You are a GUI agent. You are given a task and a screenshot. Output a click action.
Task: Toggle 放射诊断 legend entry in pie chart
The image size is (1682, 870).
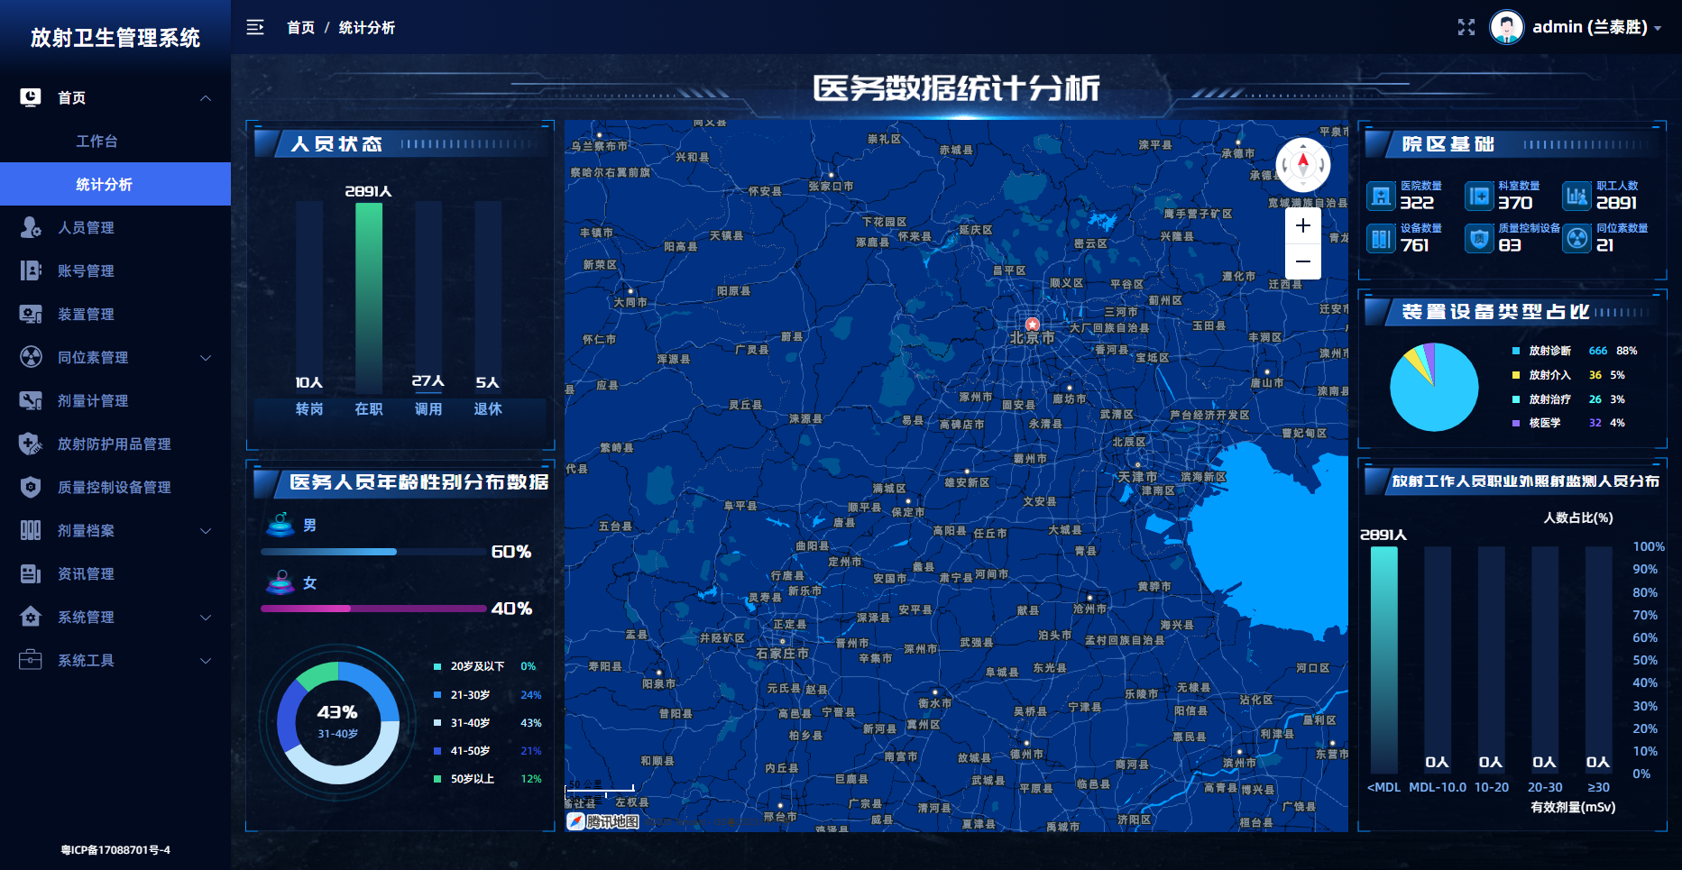pos(1549,351)
